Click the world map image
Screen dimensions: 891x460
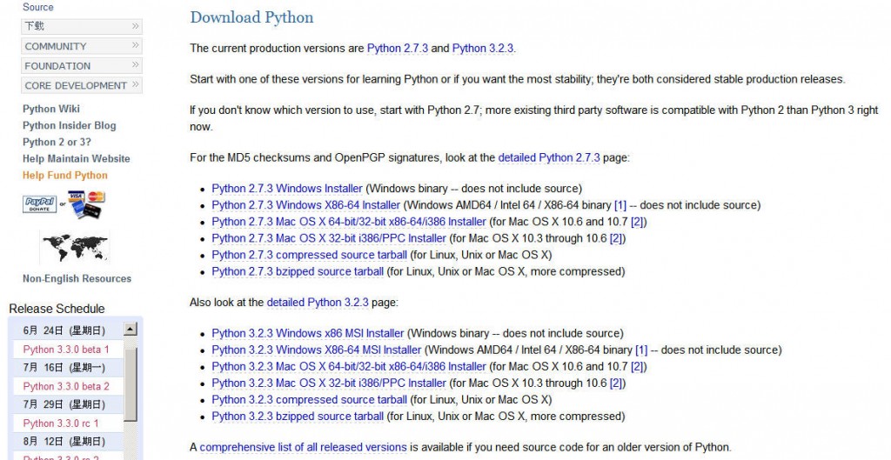pyautogui.click(x=75, y=248)
